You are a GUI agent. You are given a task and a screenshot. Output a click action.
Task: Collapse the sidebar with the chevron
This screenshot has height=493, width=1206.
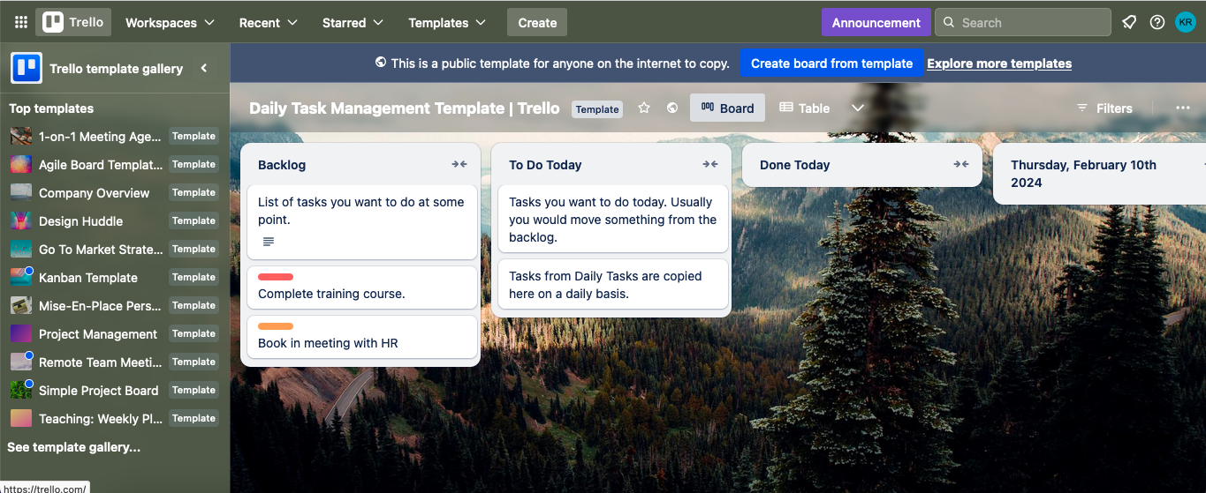tap(204, 68)
